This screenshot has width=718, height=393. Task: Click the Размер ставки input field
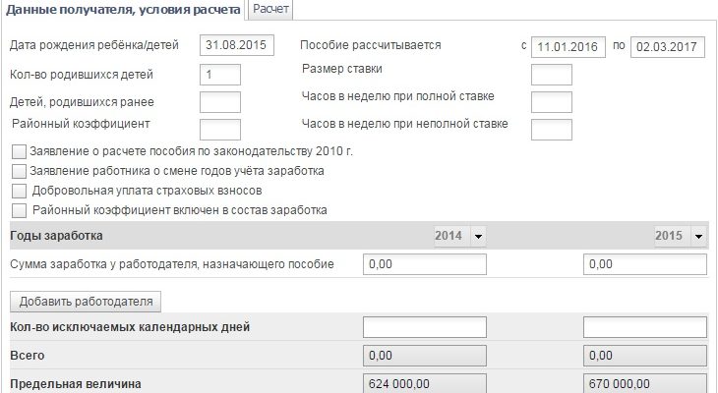[x=551, y=75]
